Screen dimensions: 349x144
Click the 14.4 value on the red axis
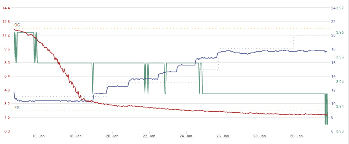pyautogui.click(x=6, y=8)
